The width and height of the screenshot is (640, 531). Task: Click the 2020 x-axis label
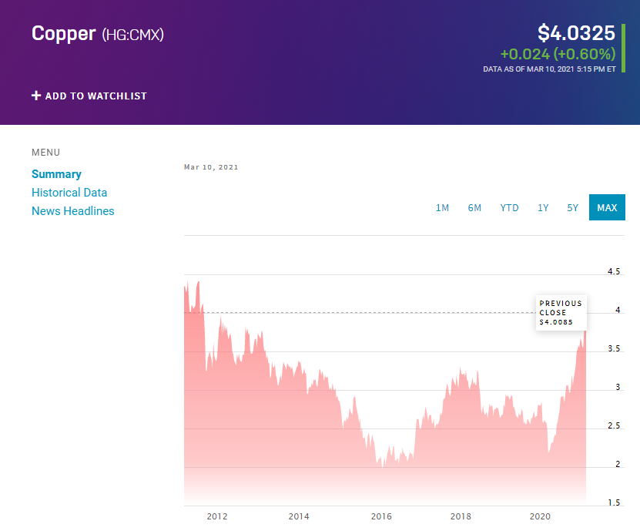(x=540, y=516)
